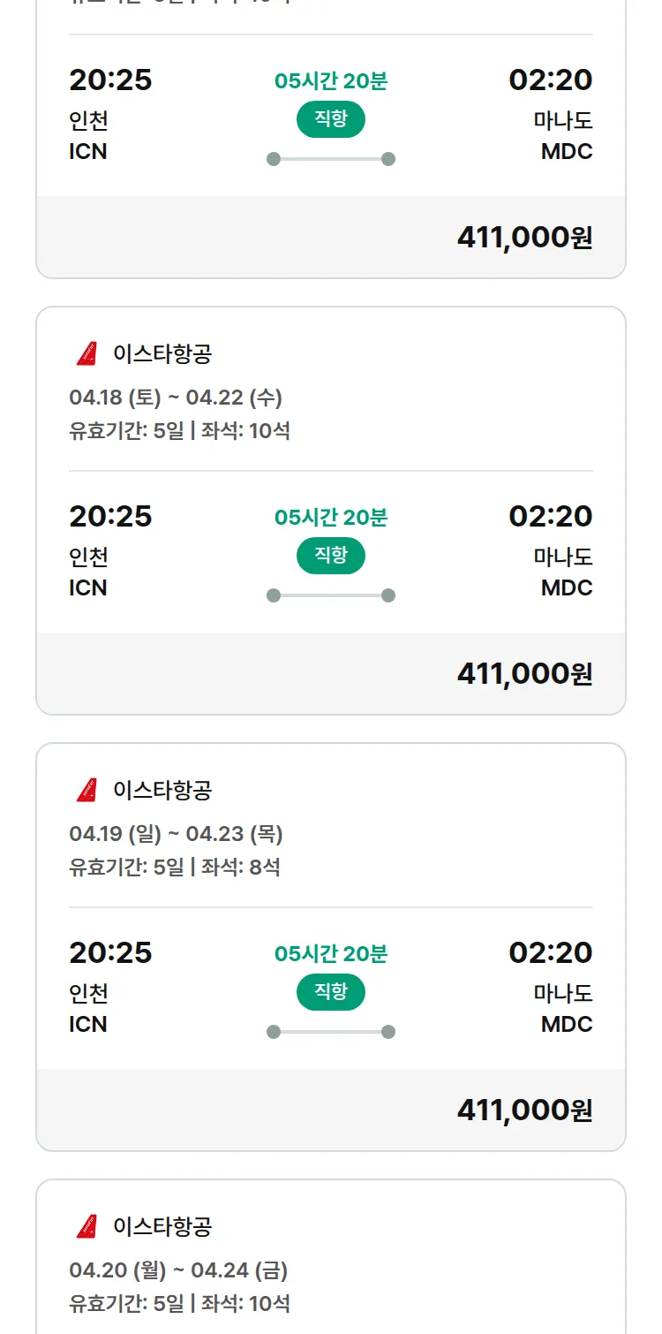Select the 411,000원 price on 04.19 flight
662x1334 pixels.
click(524, 1110)
